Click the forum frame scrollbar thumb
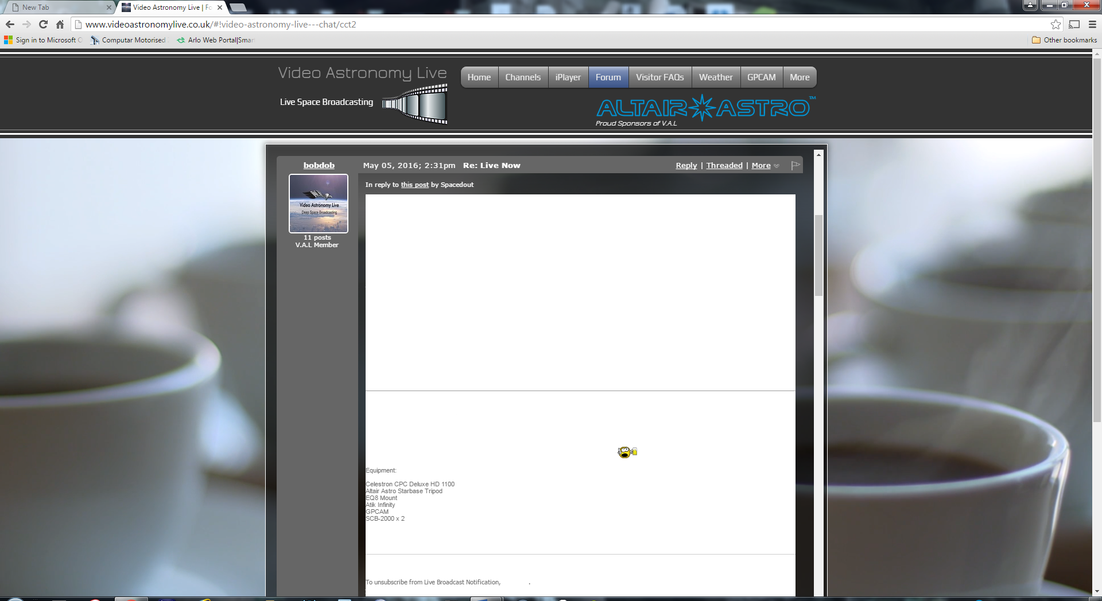This screenshot has width=1102, height=601. tap(818, 255)
